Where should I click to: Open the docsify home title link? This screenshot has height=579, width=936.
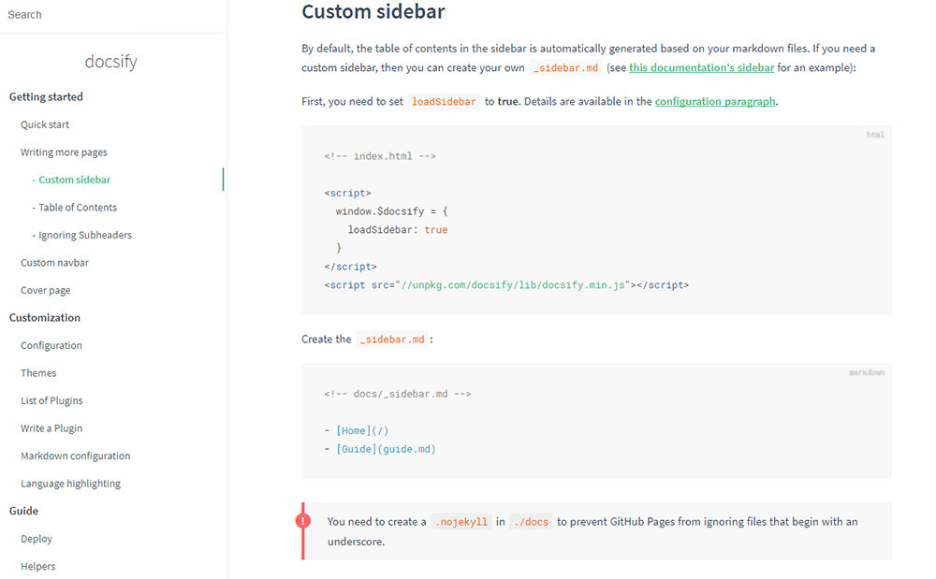110,62
